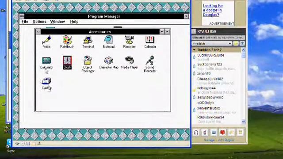Image resolution: width=283 pixels, height=159 pixels.
Task: Select buddy kelseyxo44
Action: click(207, 88)
